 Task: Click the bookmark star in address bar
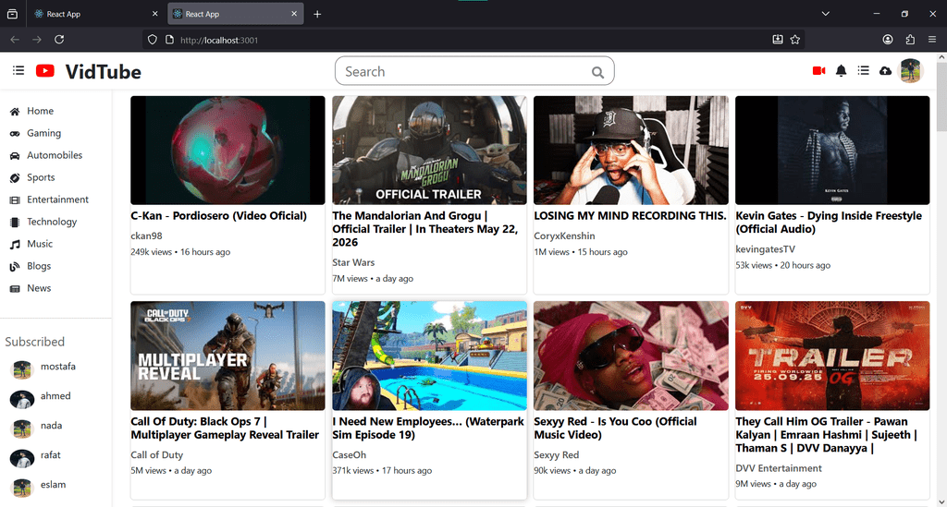coord(795,40)
